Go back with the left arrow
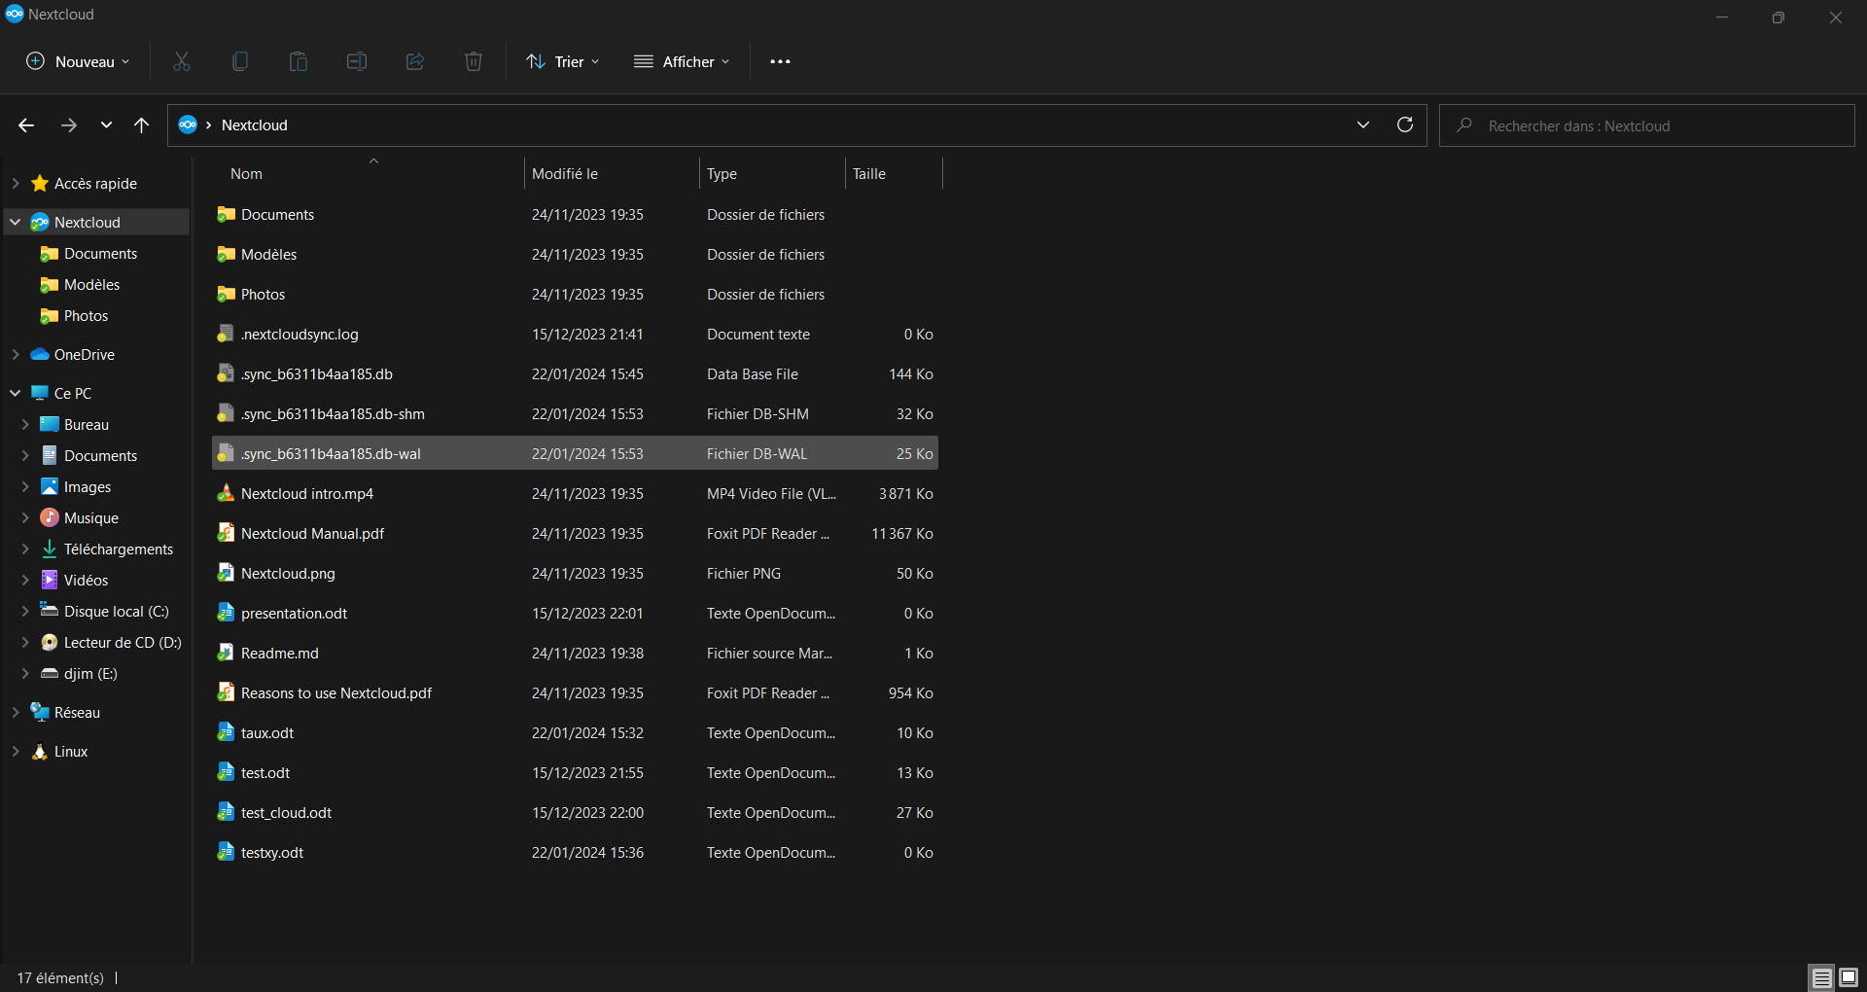The width and height of the screenshot is (1867, 992). tap(26, 125)
